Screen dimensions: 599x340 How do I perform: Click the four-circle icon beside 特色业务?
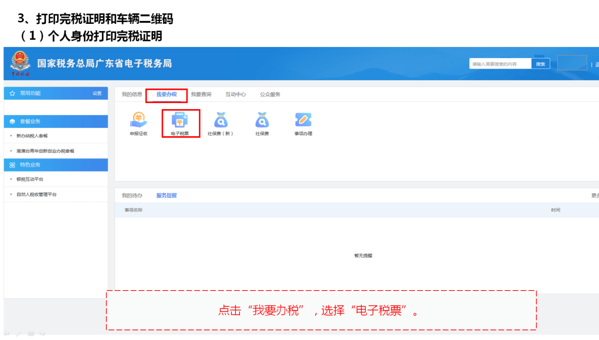[12, 165]
